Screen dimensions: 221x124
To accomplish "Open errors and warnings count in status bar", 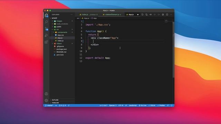I will pyautogui.click(x=63, y=105).
